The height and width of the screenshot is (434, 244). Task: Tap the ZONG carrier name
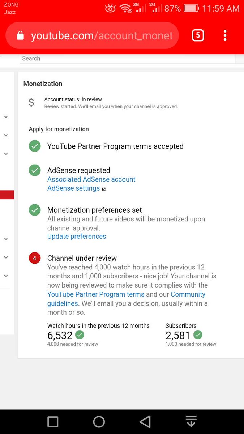11,5
